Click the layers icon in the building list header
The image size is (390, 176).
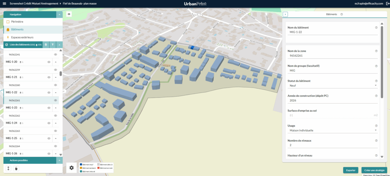point(46,45)
